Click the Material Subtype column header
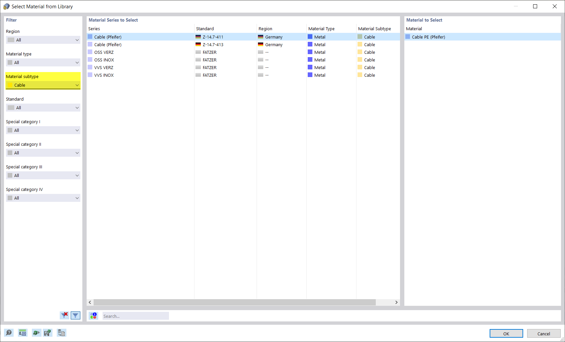 378,29
